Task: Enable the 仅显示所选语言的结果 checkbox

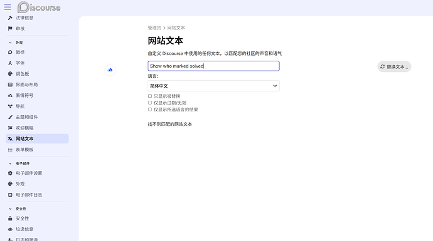Action: click(150, 110)
